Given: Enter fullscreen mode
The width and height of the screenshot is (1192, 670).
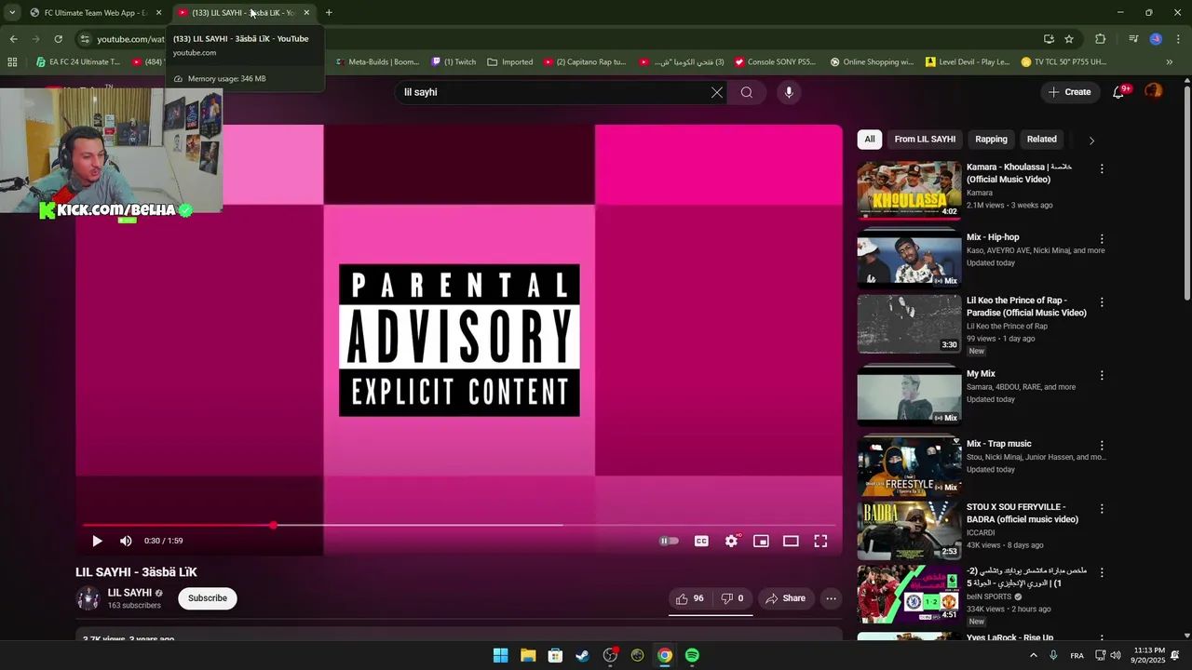Looking at the screenshot, I should click(820, 541).
